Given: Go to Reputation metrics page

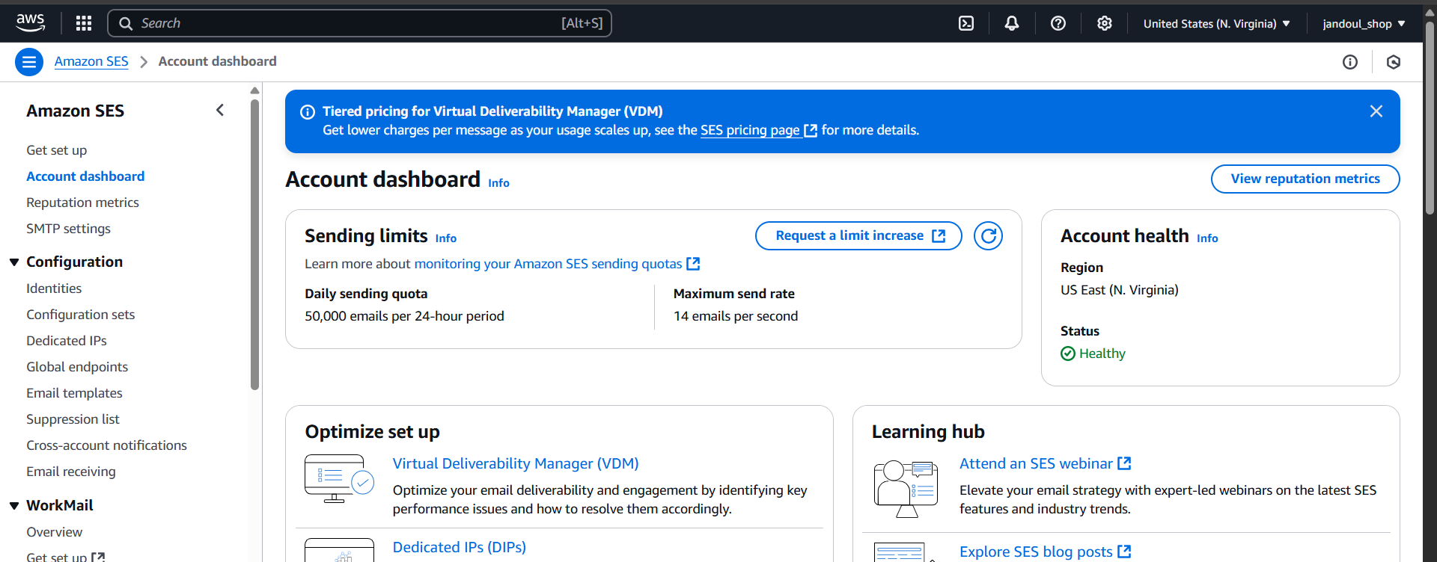Looking at the screenshot, I should 82,203.
